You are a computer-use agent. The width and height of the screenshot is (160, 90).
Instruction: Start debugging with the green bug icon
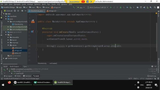(120, 7)
